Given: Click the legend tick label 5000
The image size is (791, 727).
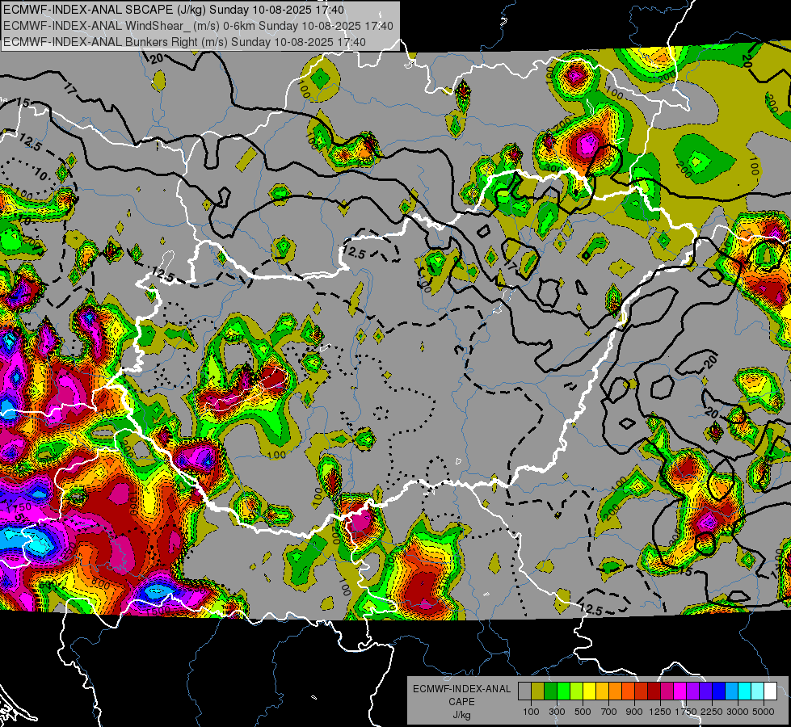Looking at the screenshot, I should coord(764,712).
